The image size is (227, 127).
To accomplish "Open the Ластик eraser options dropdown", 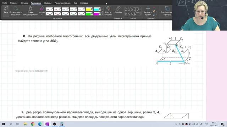I will [42, 14].
